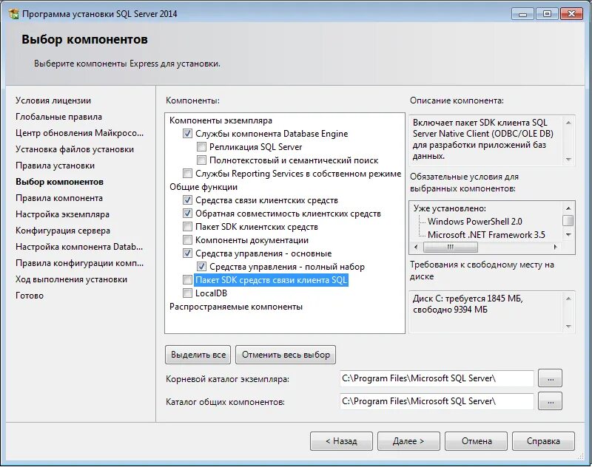Select the Правила установки step
Screen dimensions: 592x467
(55, 166)
